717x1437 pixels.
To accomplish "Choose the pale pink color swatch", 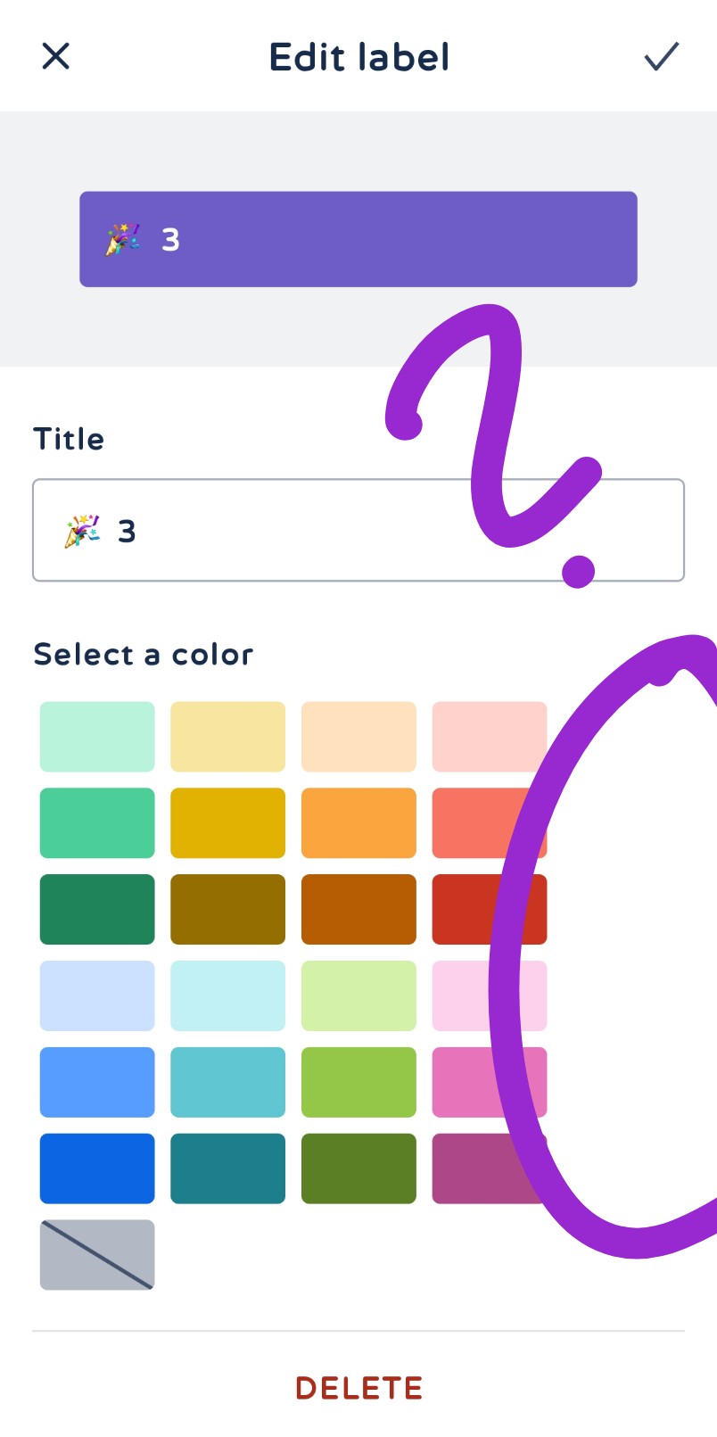I will click(x=490, y=736).
